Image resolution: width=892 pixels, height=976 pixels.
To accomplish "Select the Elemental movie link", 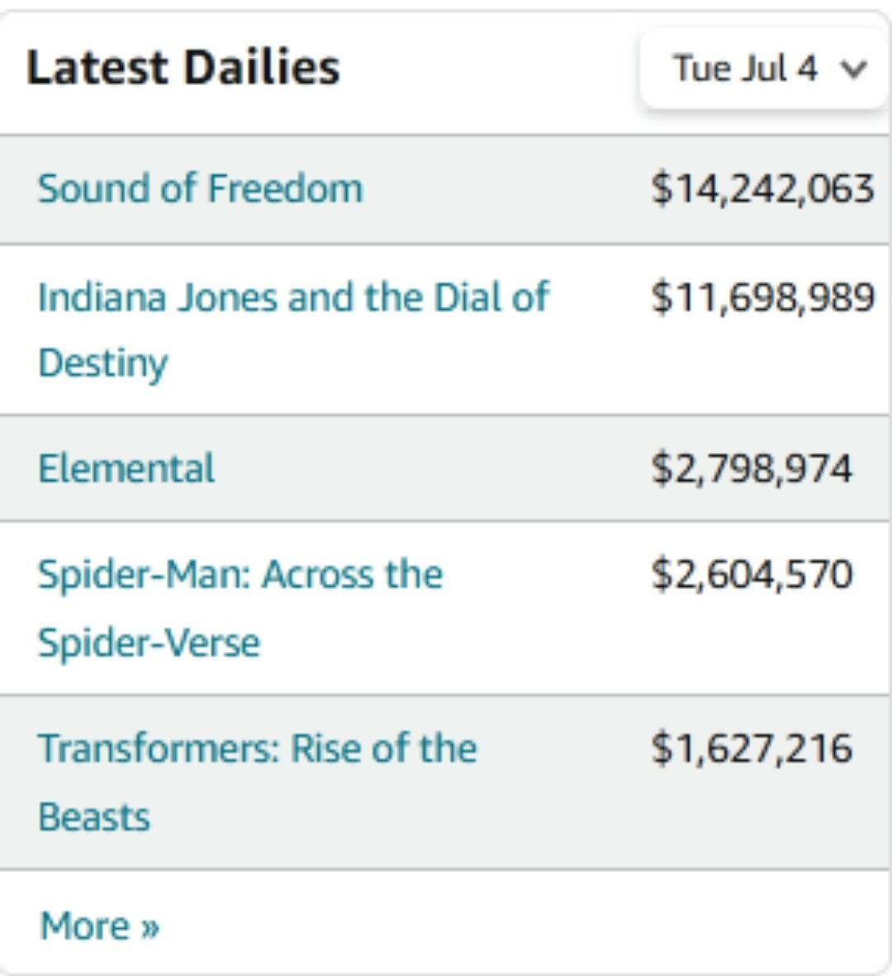I will [x=126, y=469].
